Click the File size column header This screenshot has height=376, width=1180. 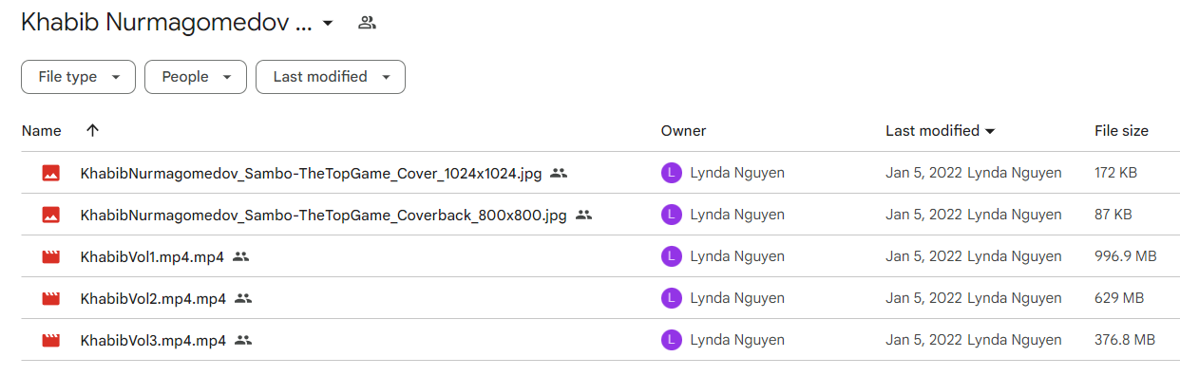point(1121,131)
